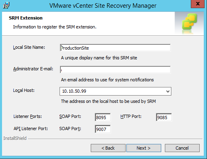Go to the previous step with Back
Viewport: 207px width, 159px height.
tap(108, 148)
